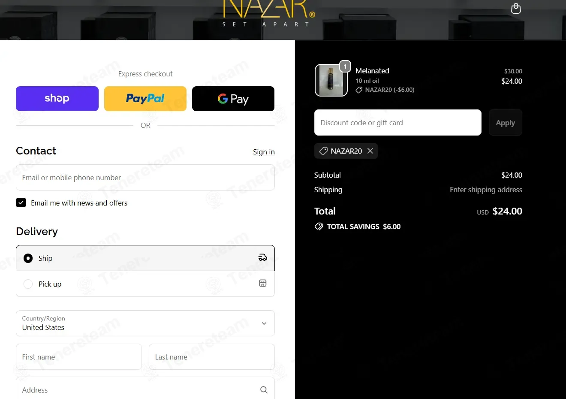Choose PayPal express checkout
566x399 pixels.
coord(145,99)
